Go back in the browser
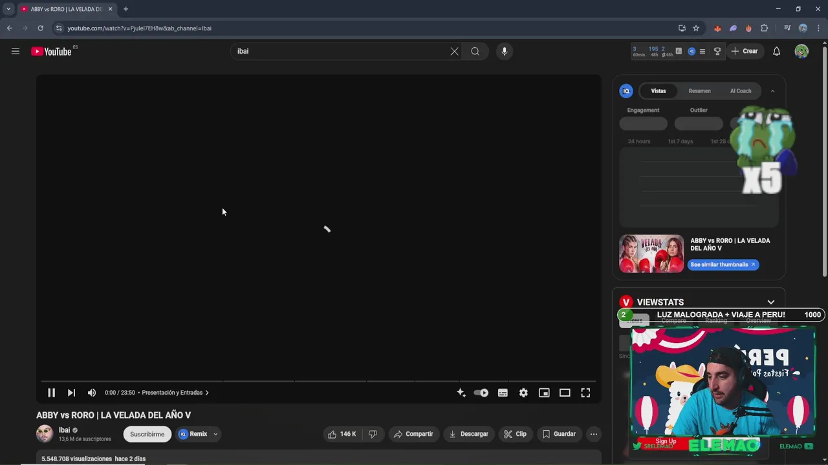Image resolution: width=828 pixels, height=465 pixels. click(9, 28)
